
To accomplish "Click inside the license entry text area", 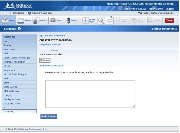I will (90, 94).
